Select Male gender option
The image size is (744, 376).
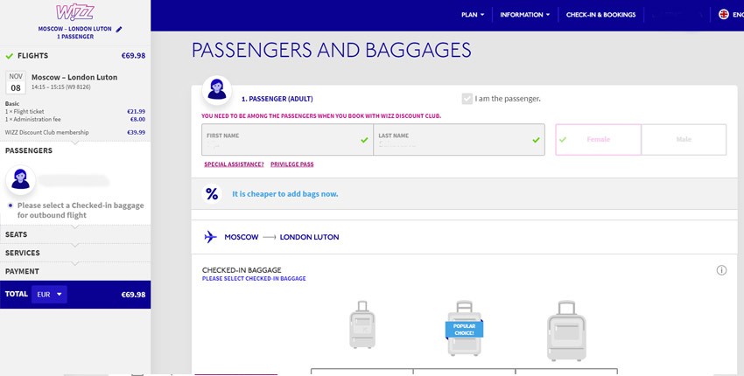684,140
